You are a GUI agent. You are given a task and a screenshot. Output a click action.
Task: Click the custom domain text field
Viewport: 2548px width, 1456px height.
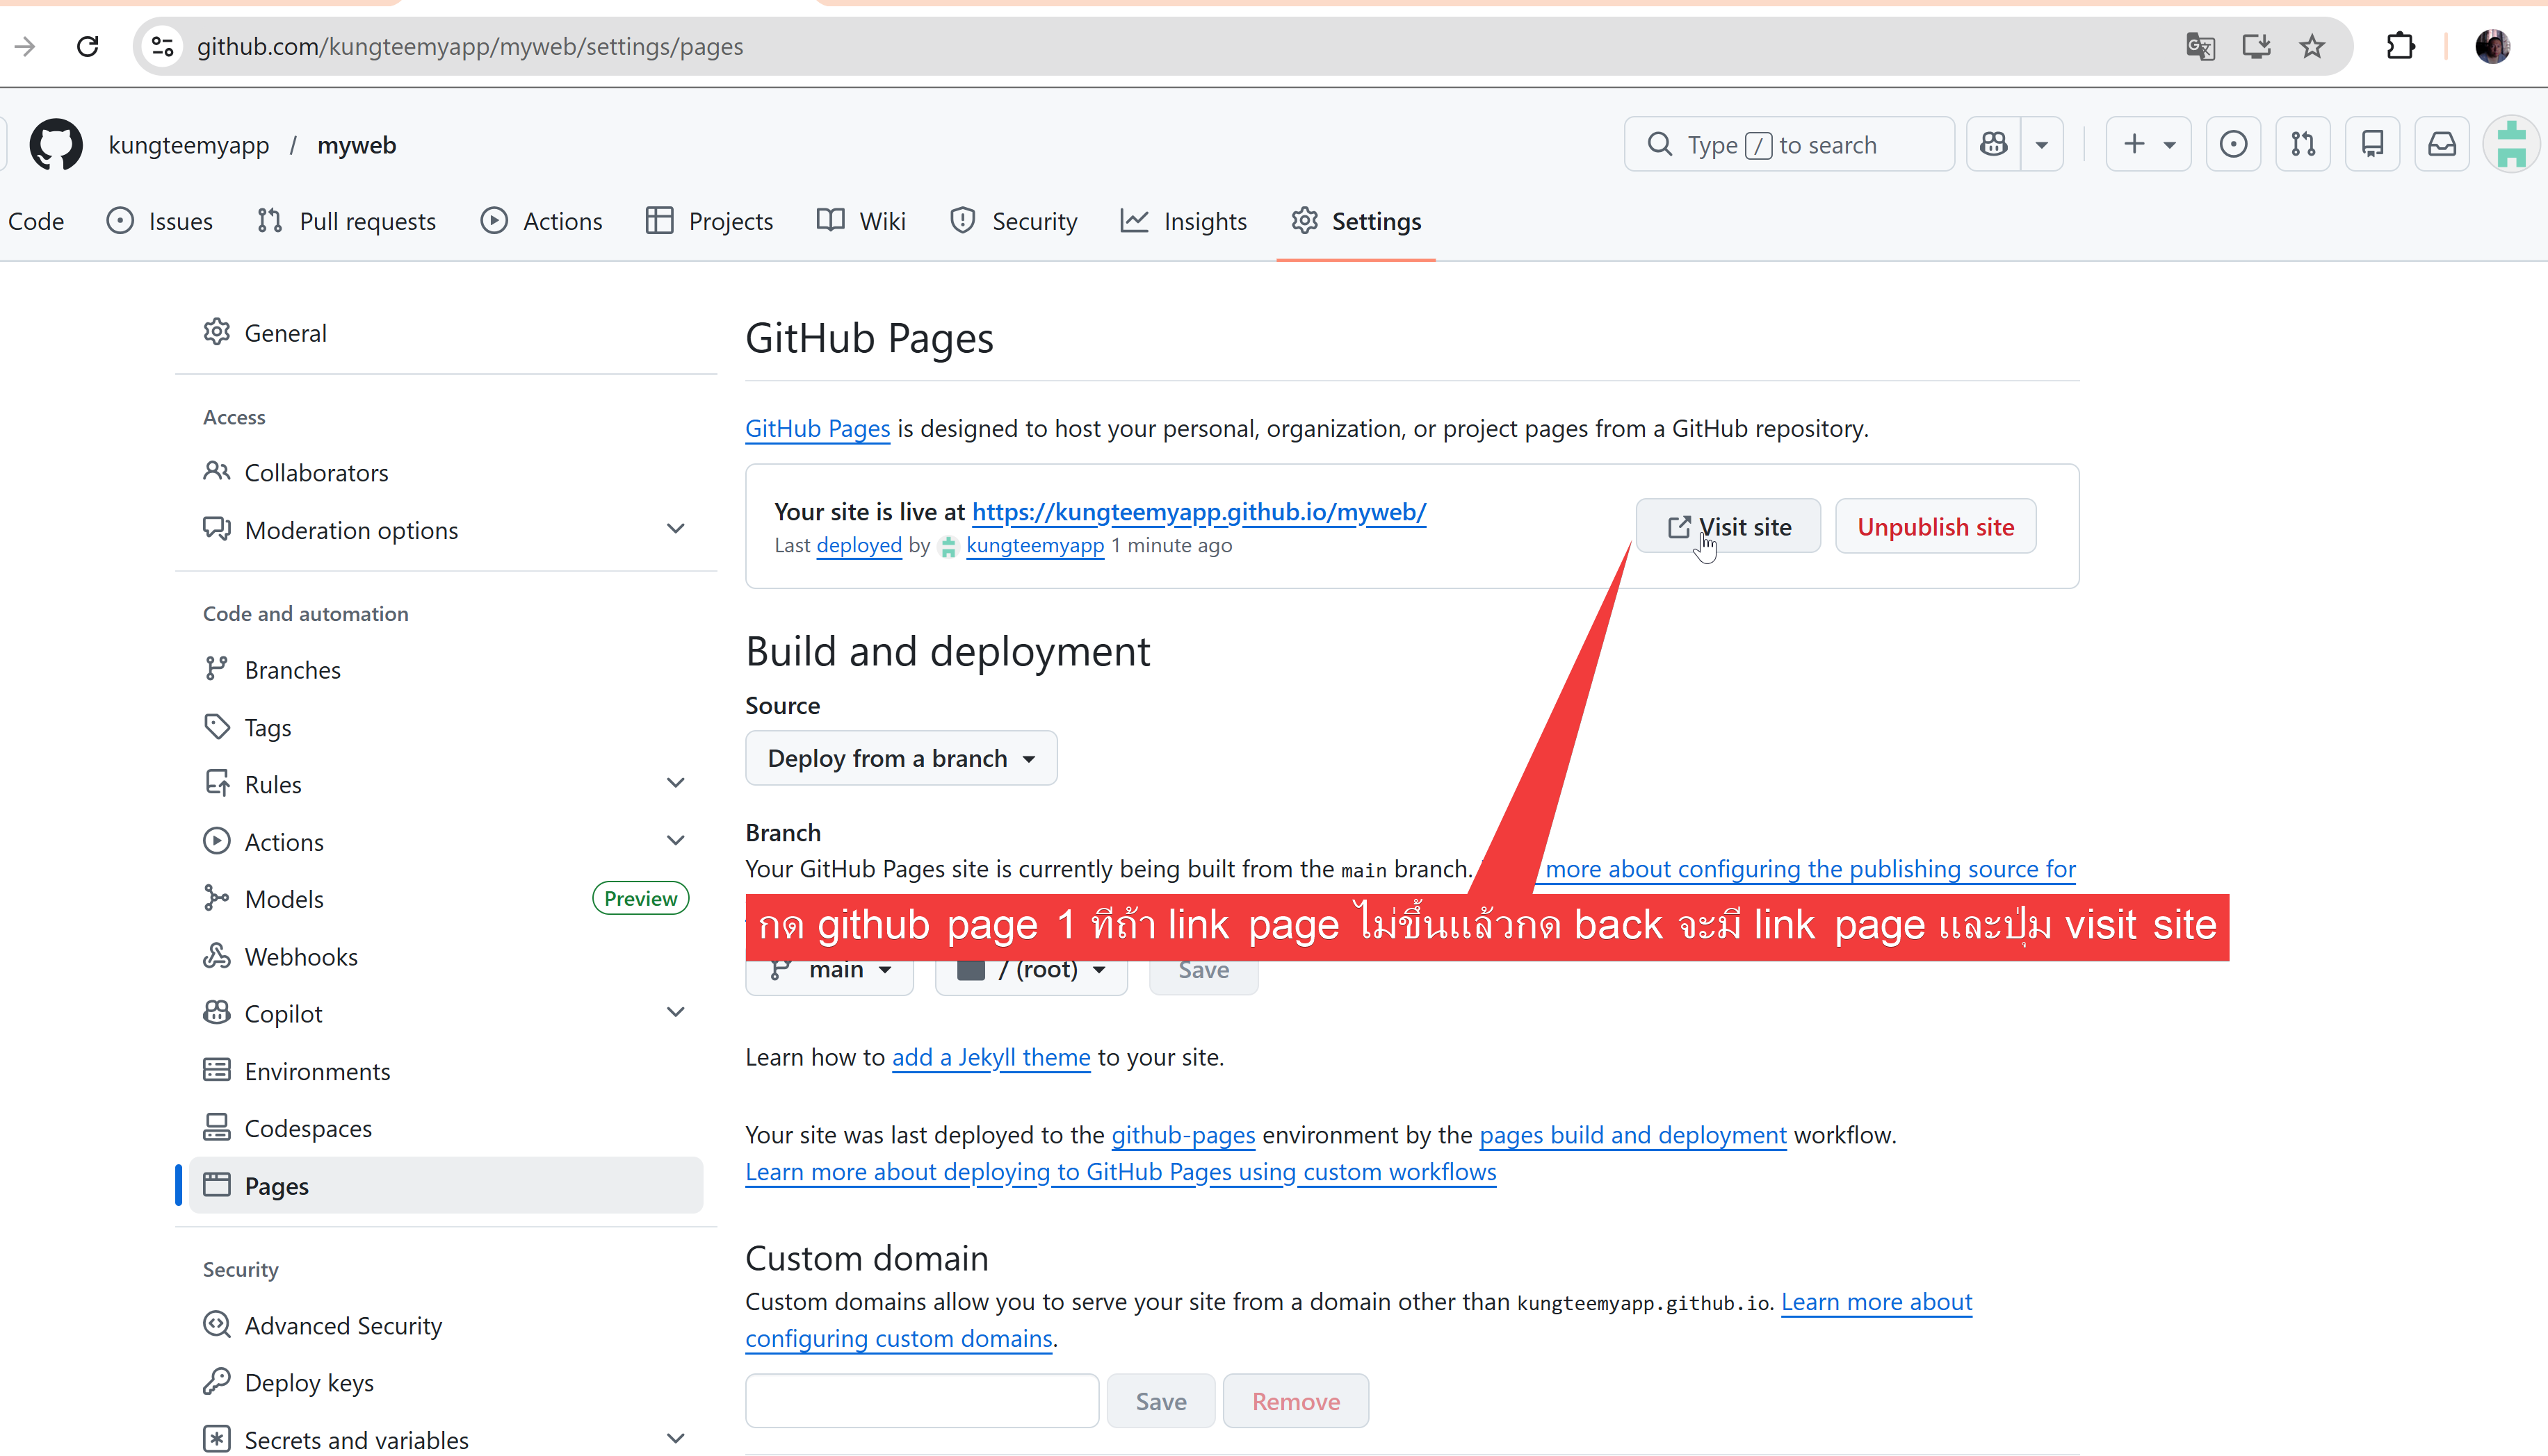pos(922,1401)
